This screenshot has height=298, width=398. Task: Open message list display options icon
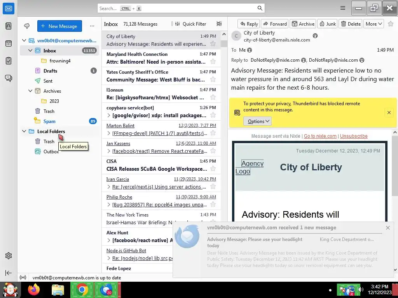(x=219, y=24)
